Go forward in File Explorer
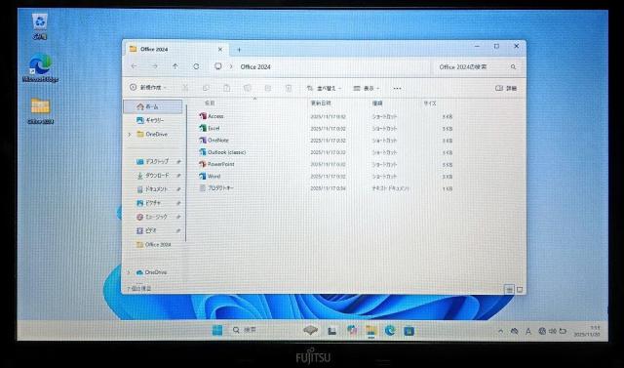Image resolution: width=624 pixels, height=368 pixels. (155, 66)
